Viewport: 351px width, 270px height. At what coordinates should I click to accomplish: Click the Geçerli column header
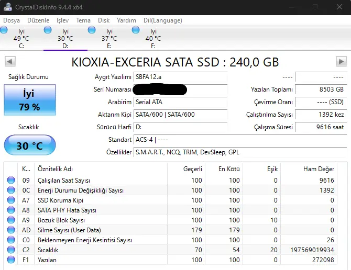point(186,168)
